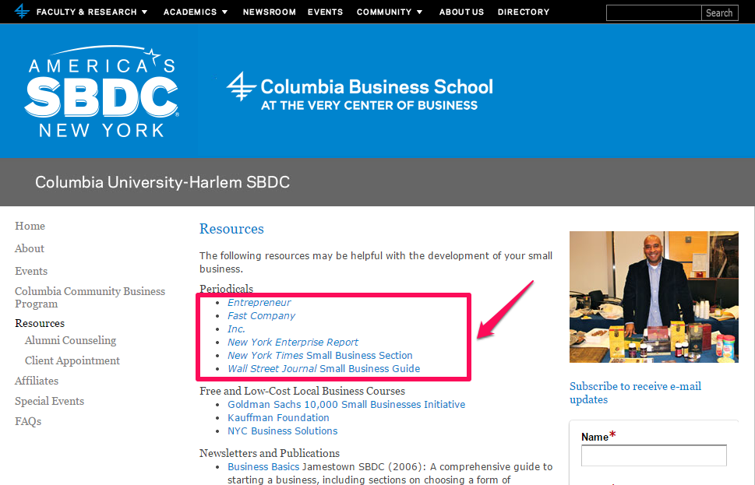Open New York Times Small Business Section link
The image size is (755, 485).
point(320,356)
